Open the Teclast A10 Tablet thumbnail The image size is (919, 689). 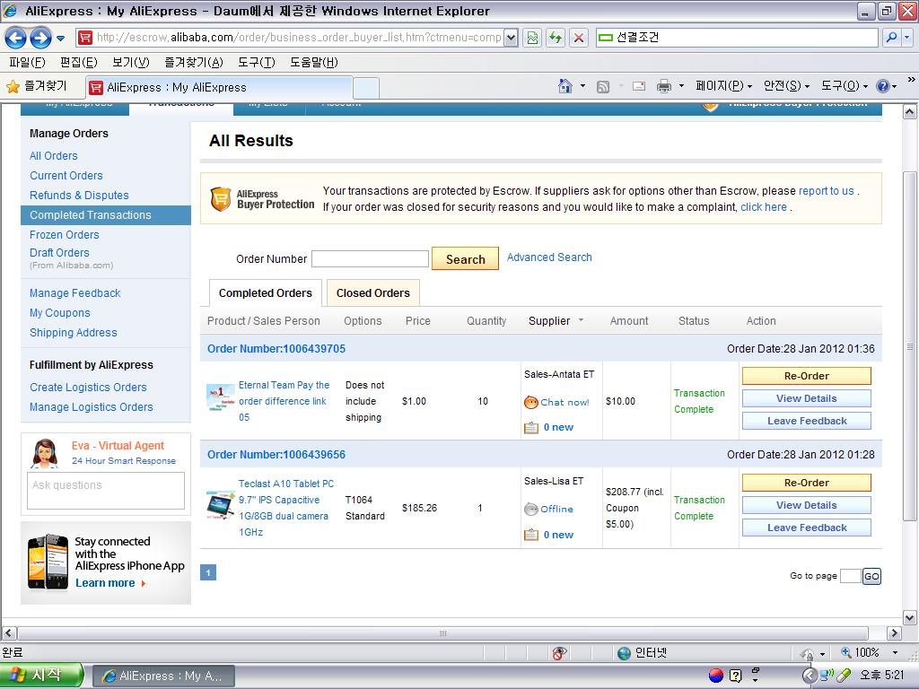click(221, 506)
